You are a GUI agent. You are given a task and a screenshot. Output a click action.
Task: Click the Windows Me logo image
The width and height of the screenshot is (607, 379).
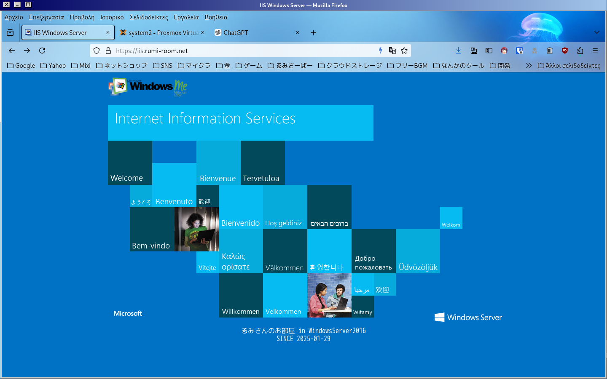pos(148,87)
